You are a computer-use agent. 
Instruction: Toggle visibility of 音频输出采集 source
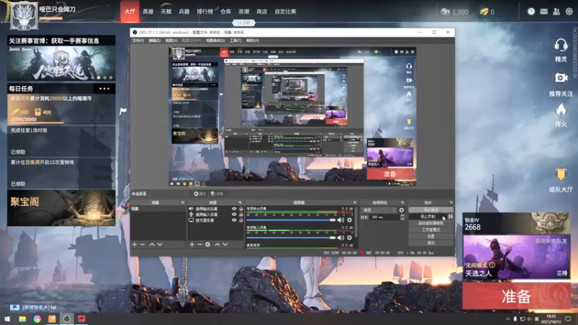pos(233,209)
